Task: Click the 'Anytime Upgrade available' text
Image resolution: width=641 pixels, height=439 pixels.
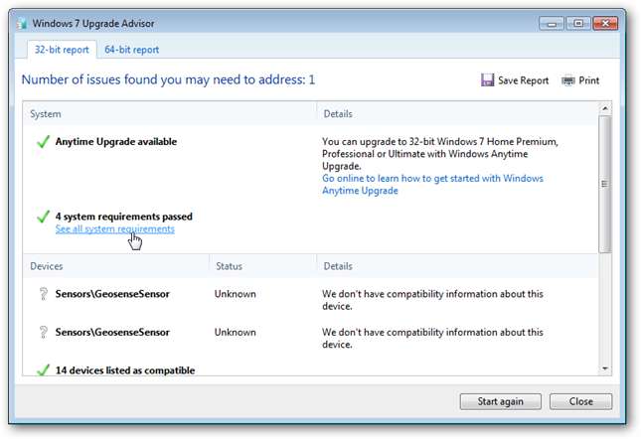Action: coord(116,142)
